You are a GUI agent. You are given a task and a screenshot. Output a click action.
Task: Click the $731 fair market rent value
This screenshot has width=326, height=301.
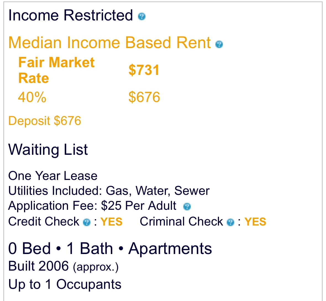point(144,70)
